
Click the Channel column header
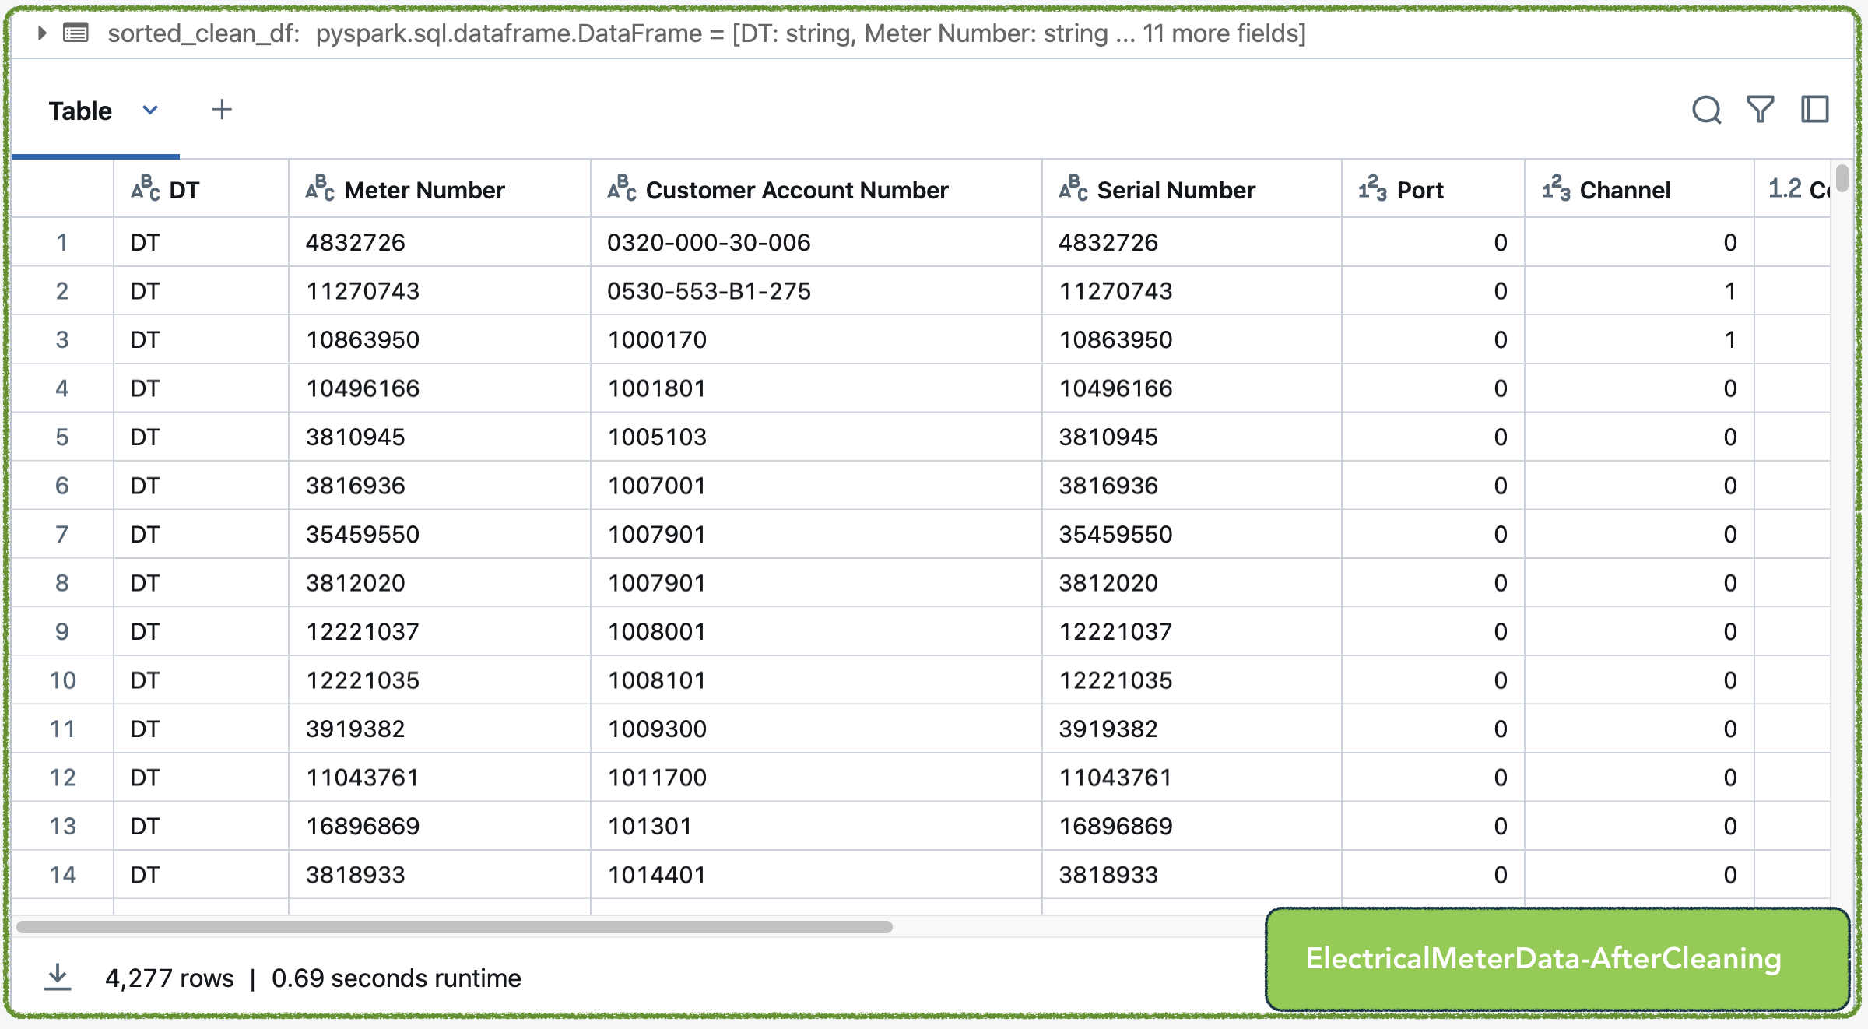1639,189
